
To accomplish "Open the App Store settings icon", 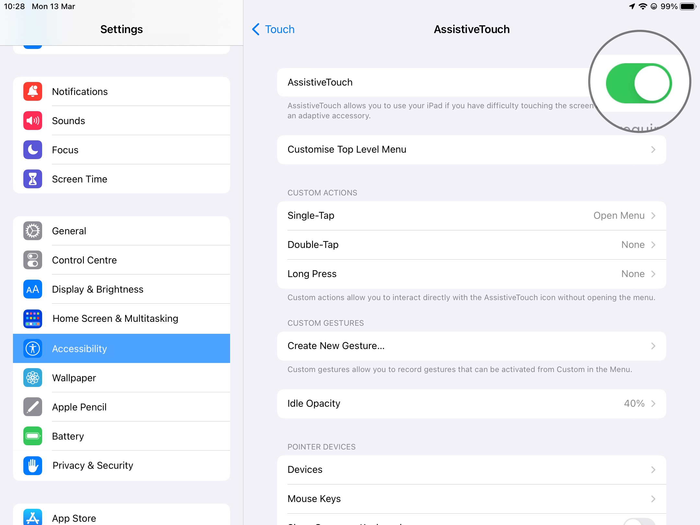I will 32,518.
